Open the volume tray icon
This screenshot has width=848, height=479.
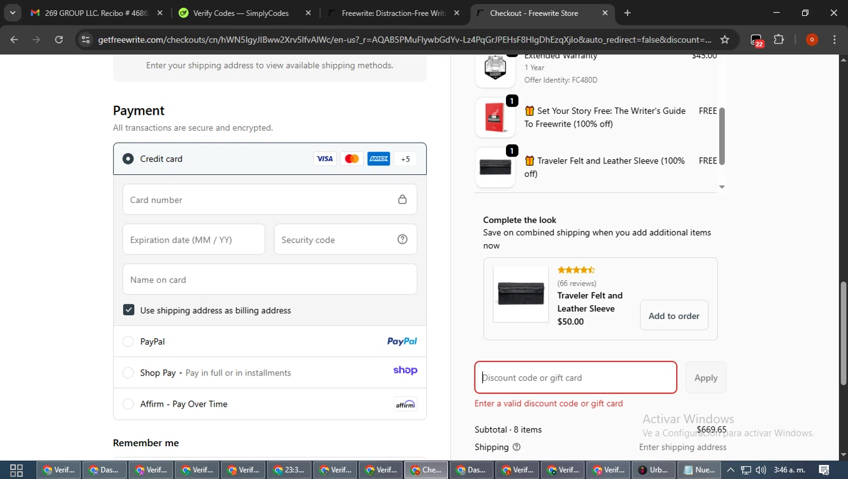(x=761, y=470)
